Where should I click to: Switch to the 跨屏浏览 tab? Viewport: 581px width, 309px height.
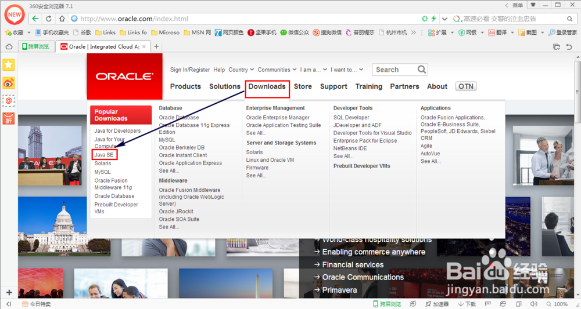36,46
